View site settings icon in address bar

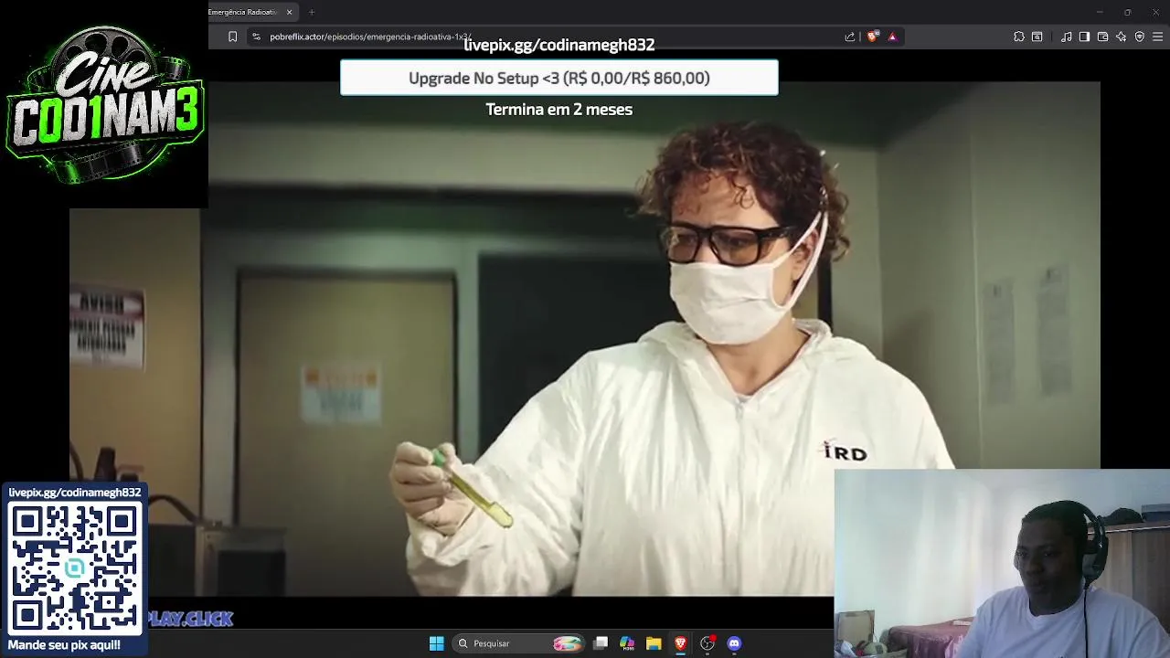(x=256, y=37)
